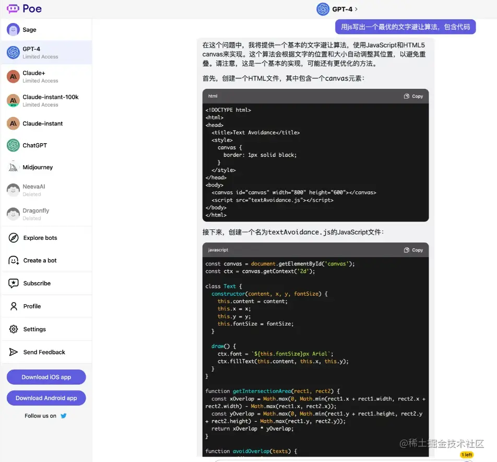Click the Claude-instant avatar icon
The height and width of the screenshot is (462, 497).
point(13,123)
